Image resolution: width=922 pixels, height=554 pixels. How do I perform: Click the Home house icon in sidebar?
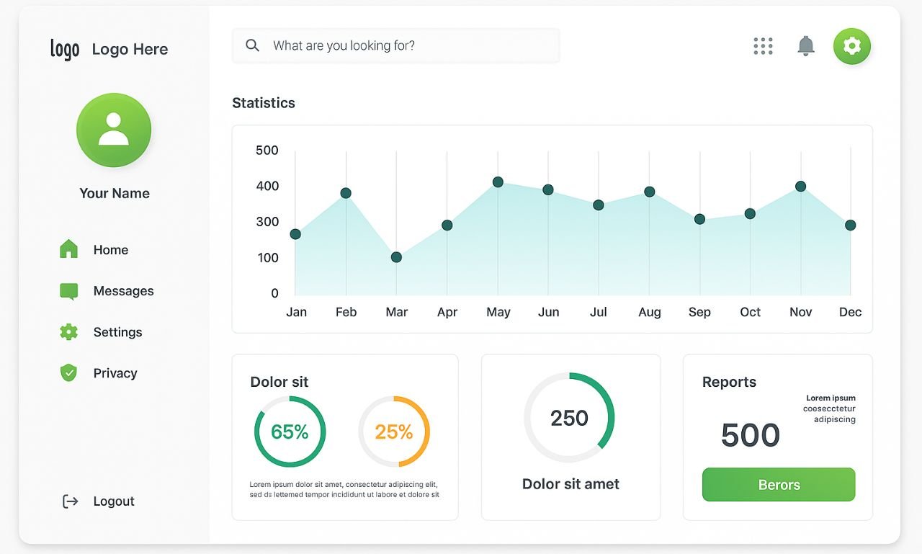tap(68, 249)
